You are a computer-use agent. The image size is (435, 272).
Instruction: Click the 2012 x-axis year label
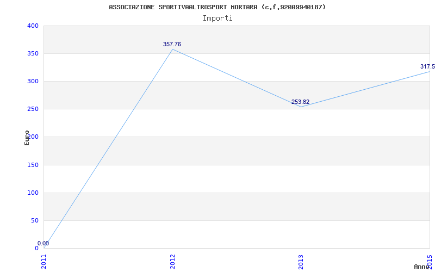point(172,262)
